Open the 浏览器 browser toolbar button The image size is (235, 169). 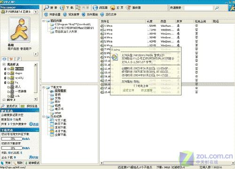click(x=100, y=8)
